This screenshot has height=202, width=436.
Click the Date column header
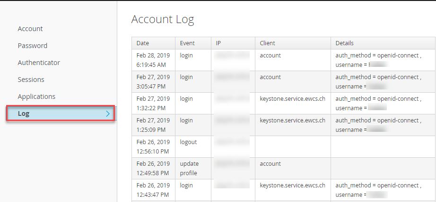coord(143,43)
